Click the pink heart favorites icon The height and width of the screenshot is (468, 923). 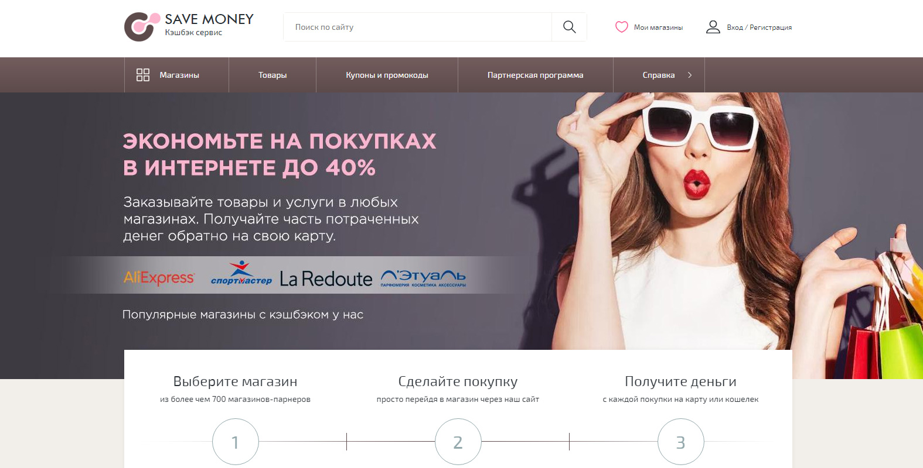[x=622, y=27]
